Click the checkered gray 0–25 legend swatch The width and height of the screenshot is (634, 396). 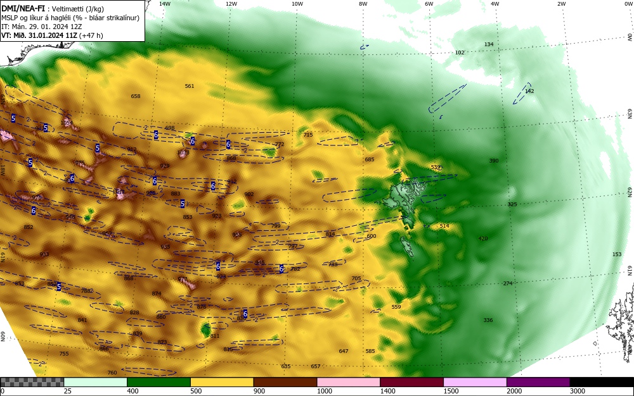tap(32, 382)
